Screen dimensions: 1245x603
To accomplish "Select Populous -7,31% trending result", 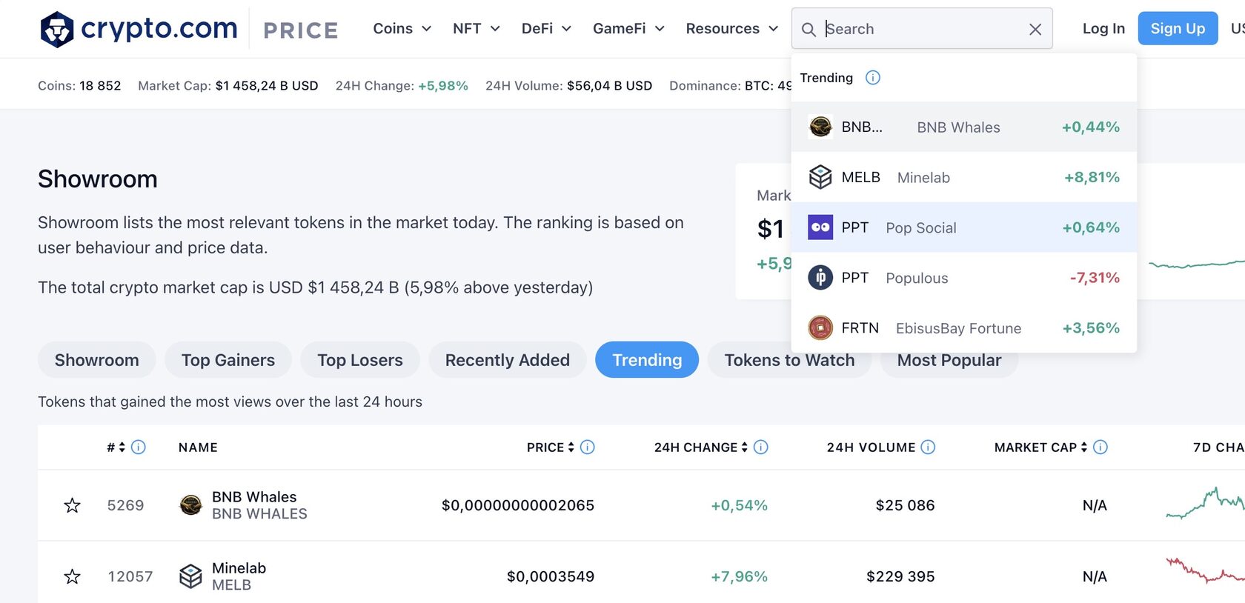I will point(963,278).
